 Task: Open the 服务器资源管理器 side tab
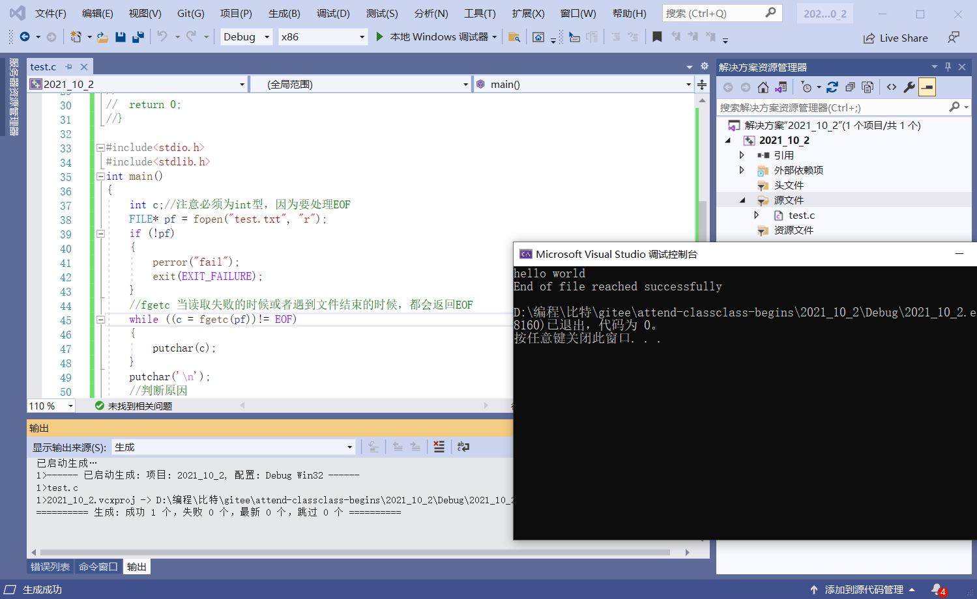tap(14, 96)
